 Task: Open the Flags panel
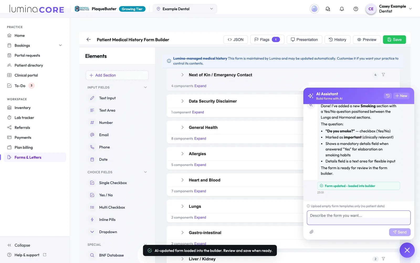point(267,39)
